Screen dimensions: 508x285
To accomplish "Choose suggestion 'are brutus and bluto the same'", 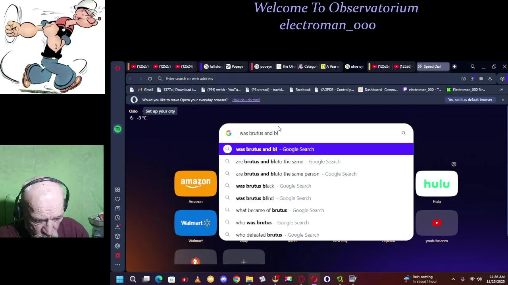I will [316, 161].
